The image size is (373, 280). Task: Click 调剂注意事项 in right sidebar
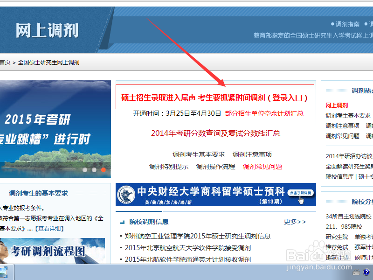[342, 126]
